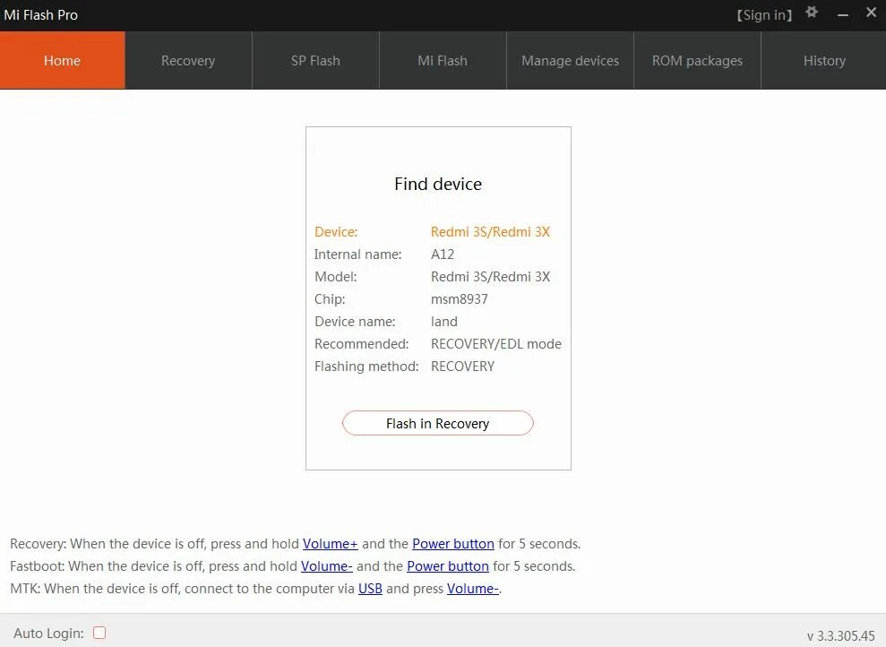886x647 pixels.
Task: Click the Find device heading
Action: coord(438,184)
